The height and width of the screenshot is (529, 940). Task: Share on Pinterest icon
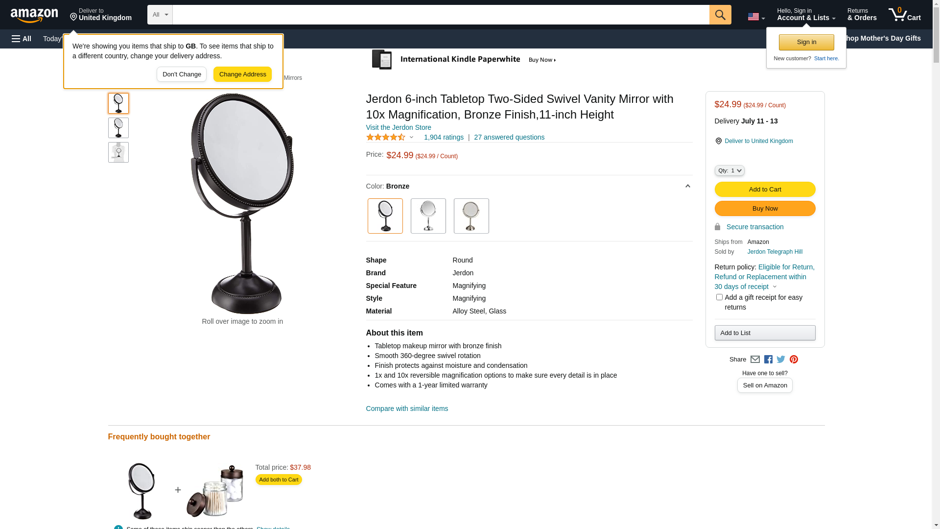coord(794,360)
